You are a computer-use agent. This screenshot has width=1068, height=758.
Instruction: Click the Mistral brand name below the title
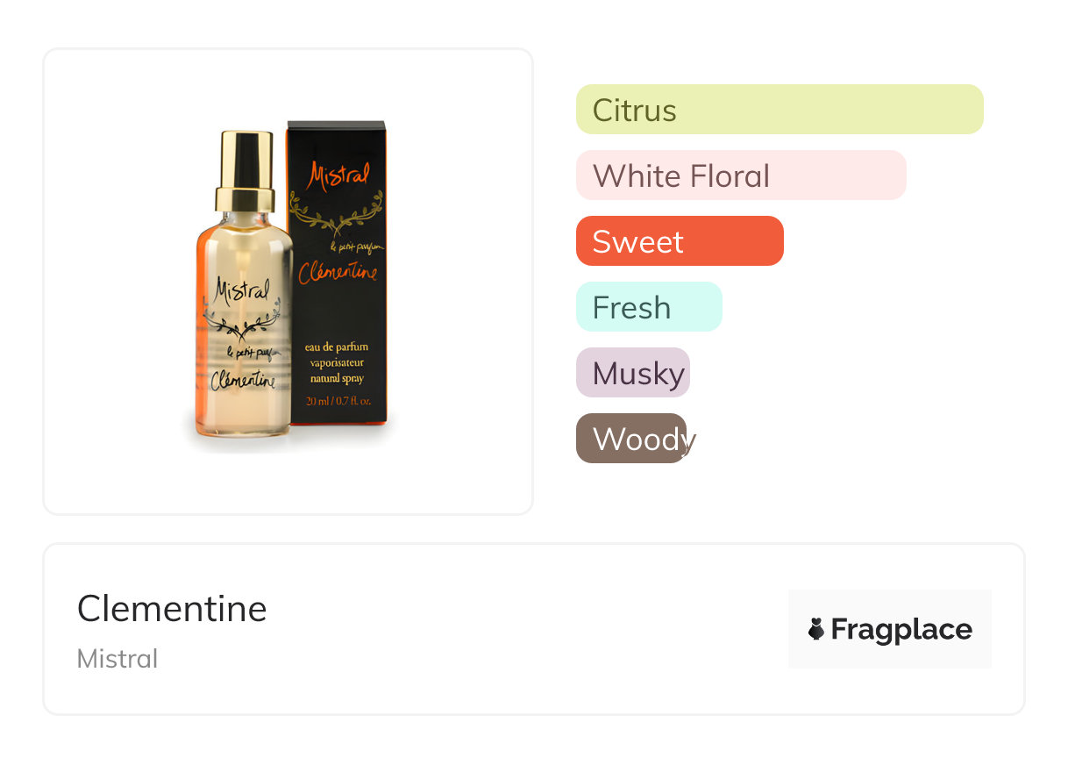[117, 659]
